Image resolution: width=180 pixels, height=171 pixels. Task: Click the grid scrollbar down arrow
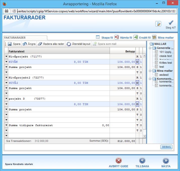144,136
